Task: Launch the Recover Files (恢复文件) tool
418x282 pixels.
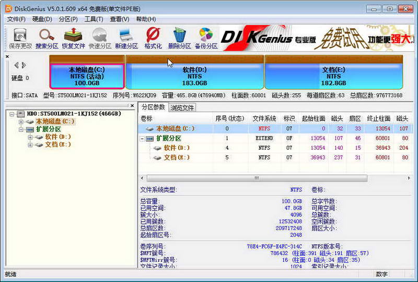Action: coord(73,39)
